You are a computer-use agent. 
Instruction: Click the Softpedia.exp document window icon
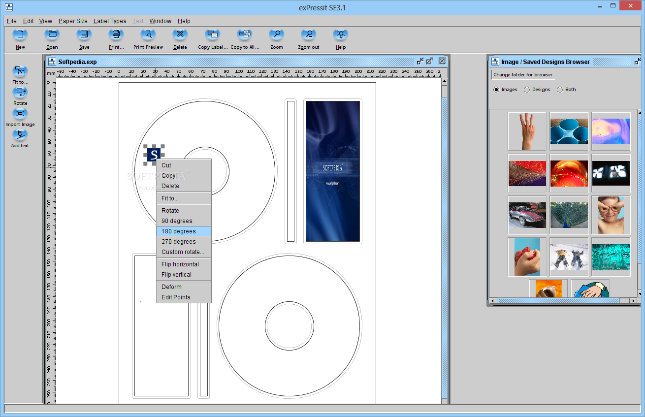[x=52, y=62]
